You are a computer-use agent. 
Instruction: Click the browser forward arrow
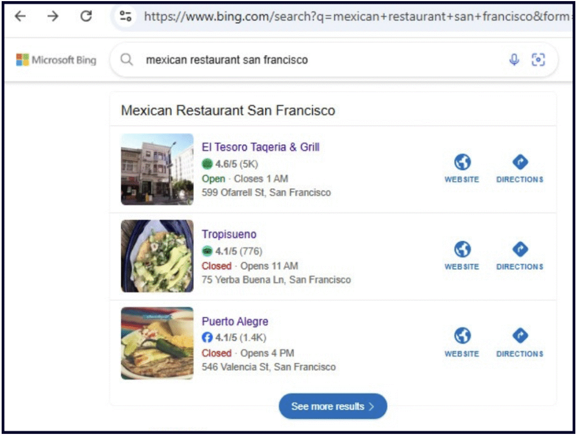(53, 16)
